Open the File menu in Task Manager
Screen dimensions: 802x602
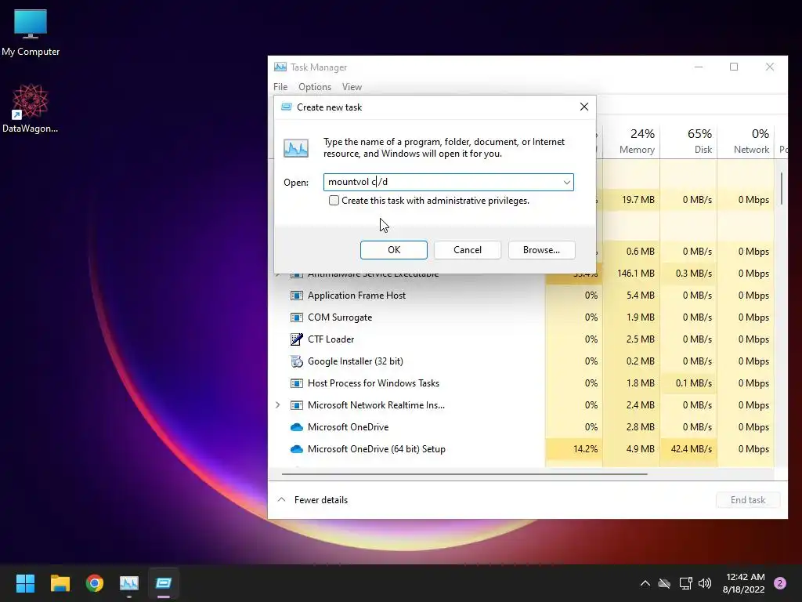point(280,87)
